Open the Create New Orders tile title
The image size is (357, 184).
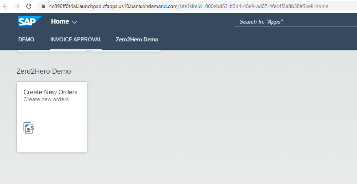(50, 92)
